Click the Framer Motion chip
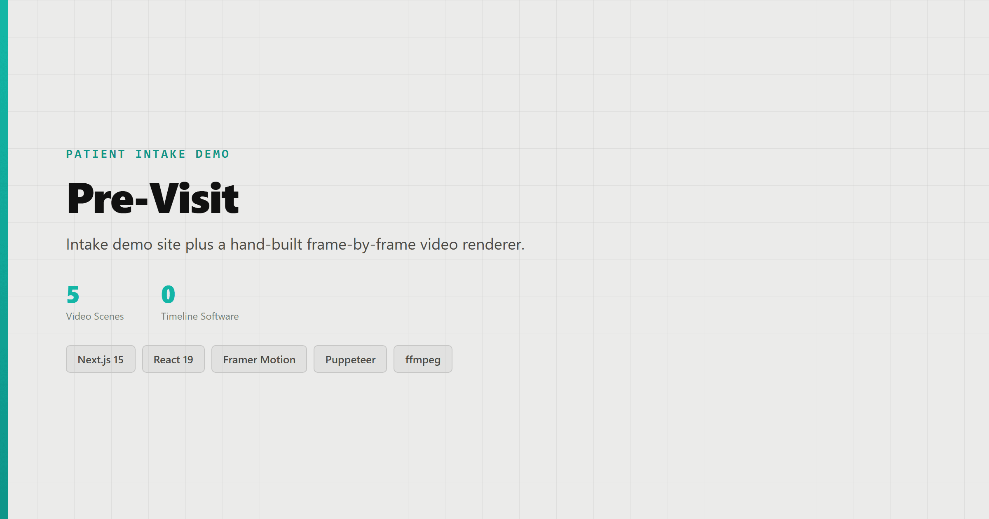The height and width of the screenshot is (519, 989). click(259, 359)
